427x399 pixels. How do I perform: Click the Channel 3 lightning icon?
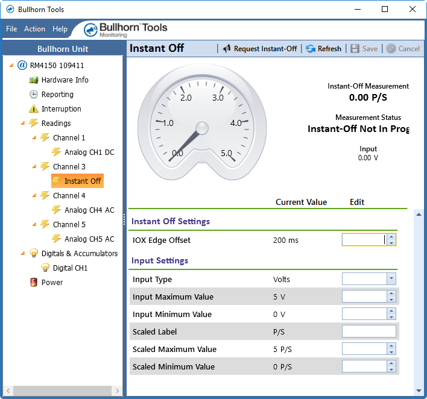click(45, 166)
